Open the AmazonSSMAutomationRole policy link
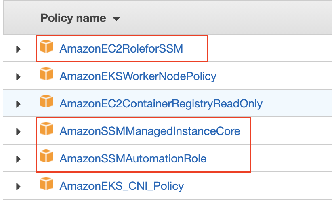The height and width of the screenshot is (202, 332). point(133,159)
